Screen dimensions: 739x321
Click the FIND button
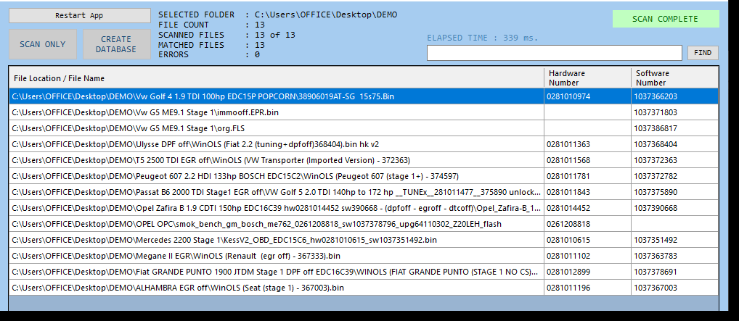point(702,53)
